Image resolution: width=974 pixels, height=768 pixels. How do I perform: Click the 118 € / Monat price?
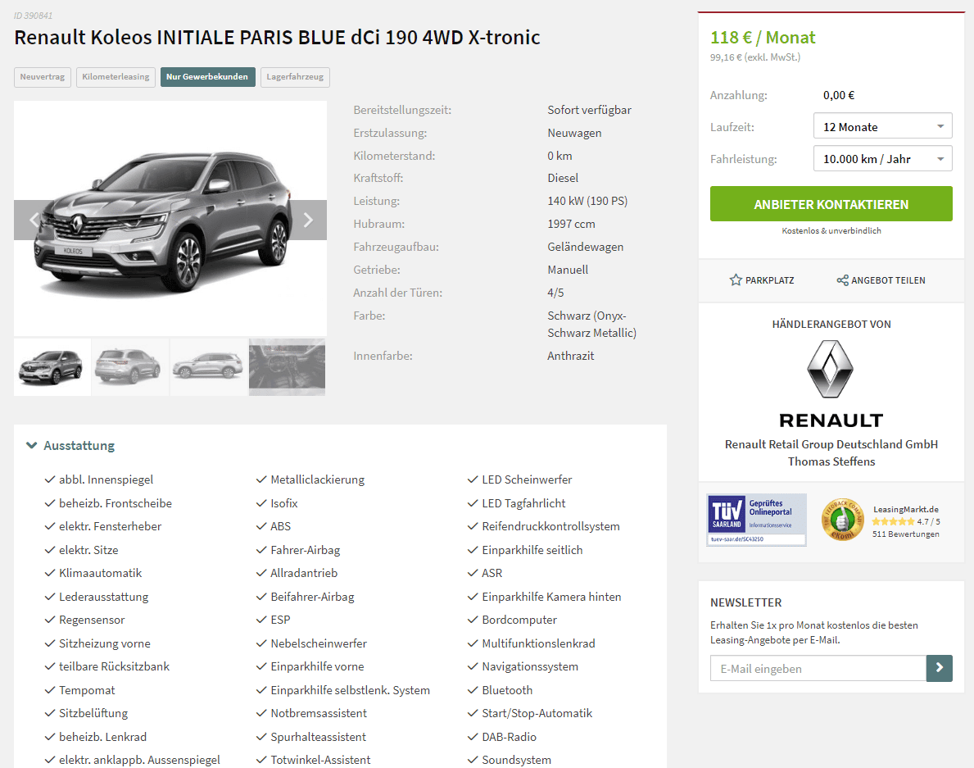pyautogui.click(x=763, y=38)
